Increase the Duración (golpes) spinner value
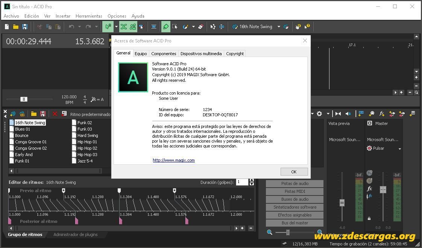 pos(252,180)
